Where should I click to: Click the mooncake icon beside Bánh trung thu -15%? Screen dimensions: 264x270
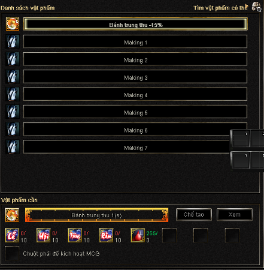pos(13,24)
